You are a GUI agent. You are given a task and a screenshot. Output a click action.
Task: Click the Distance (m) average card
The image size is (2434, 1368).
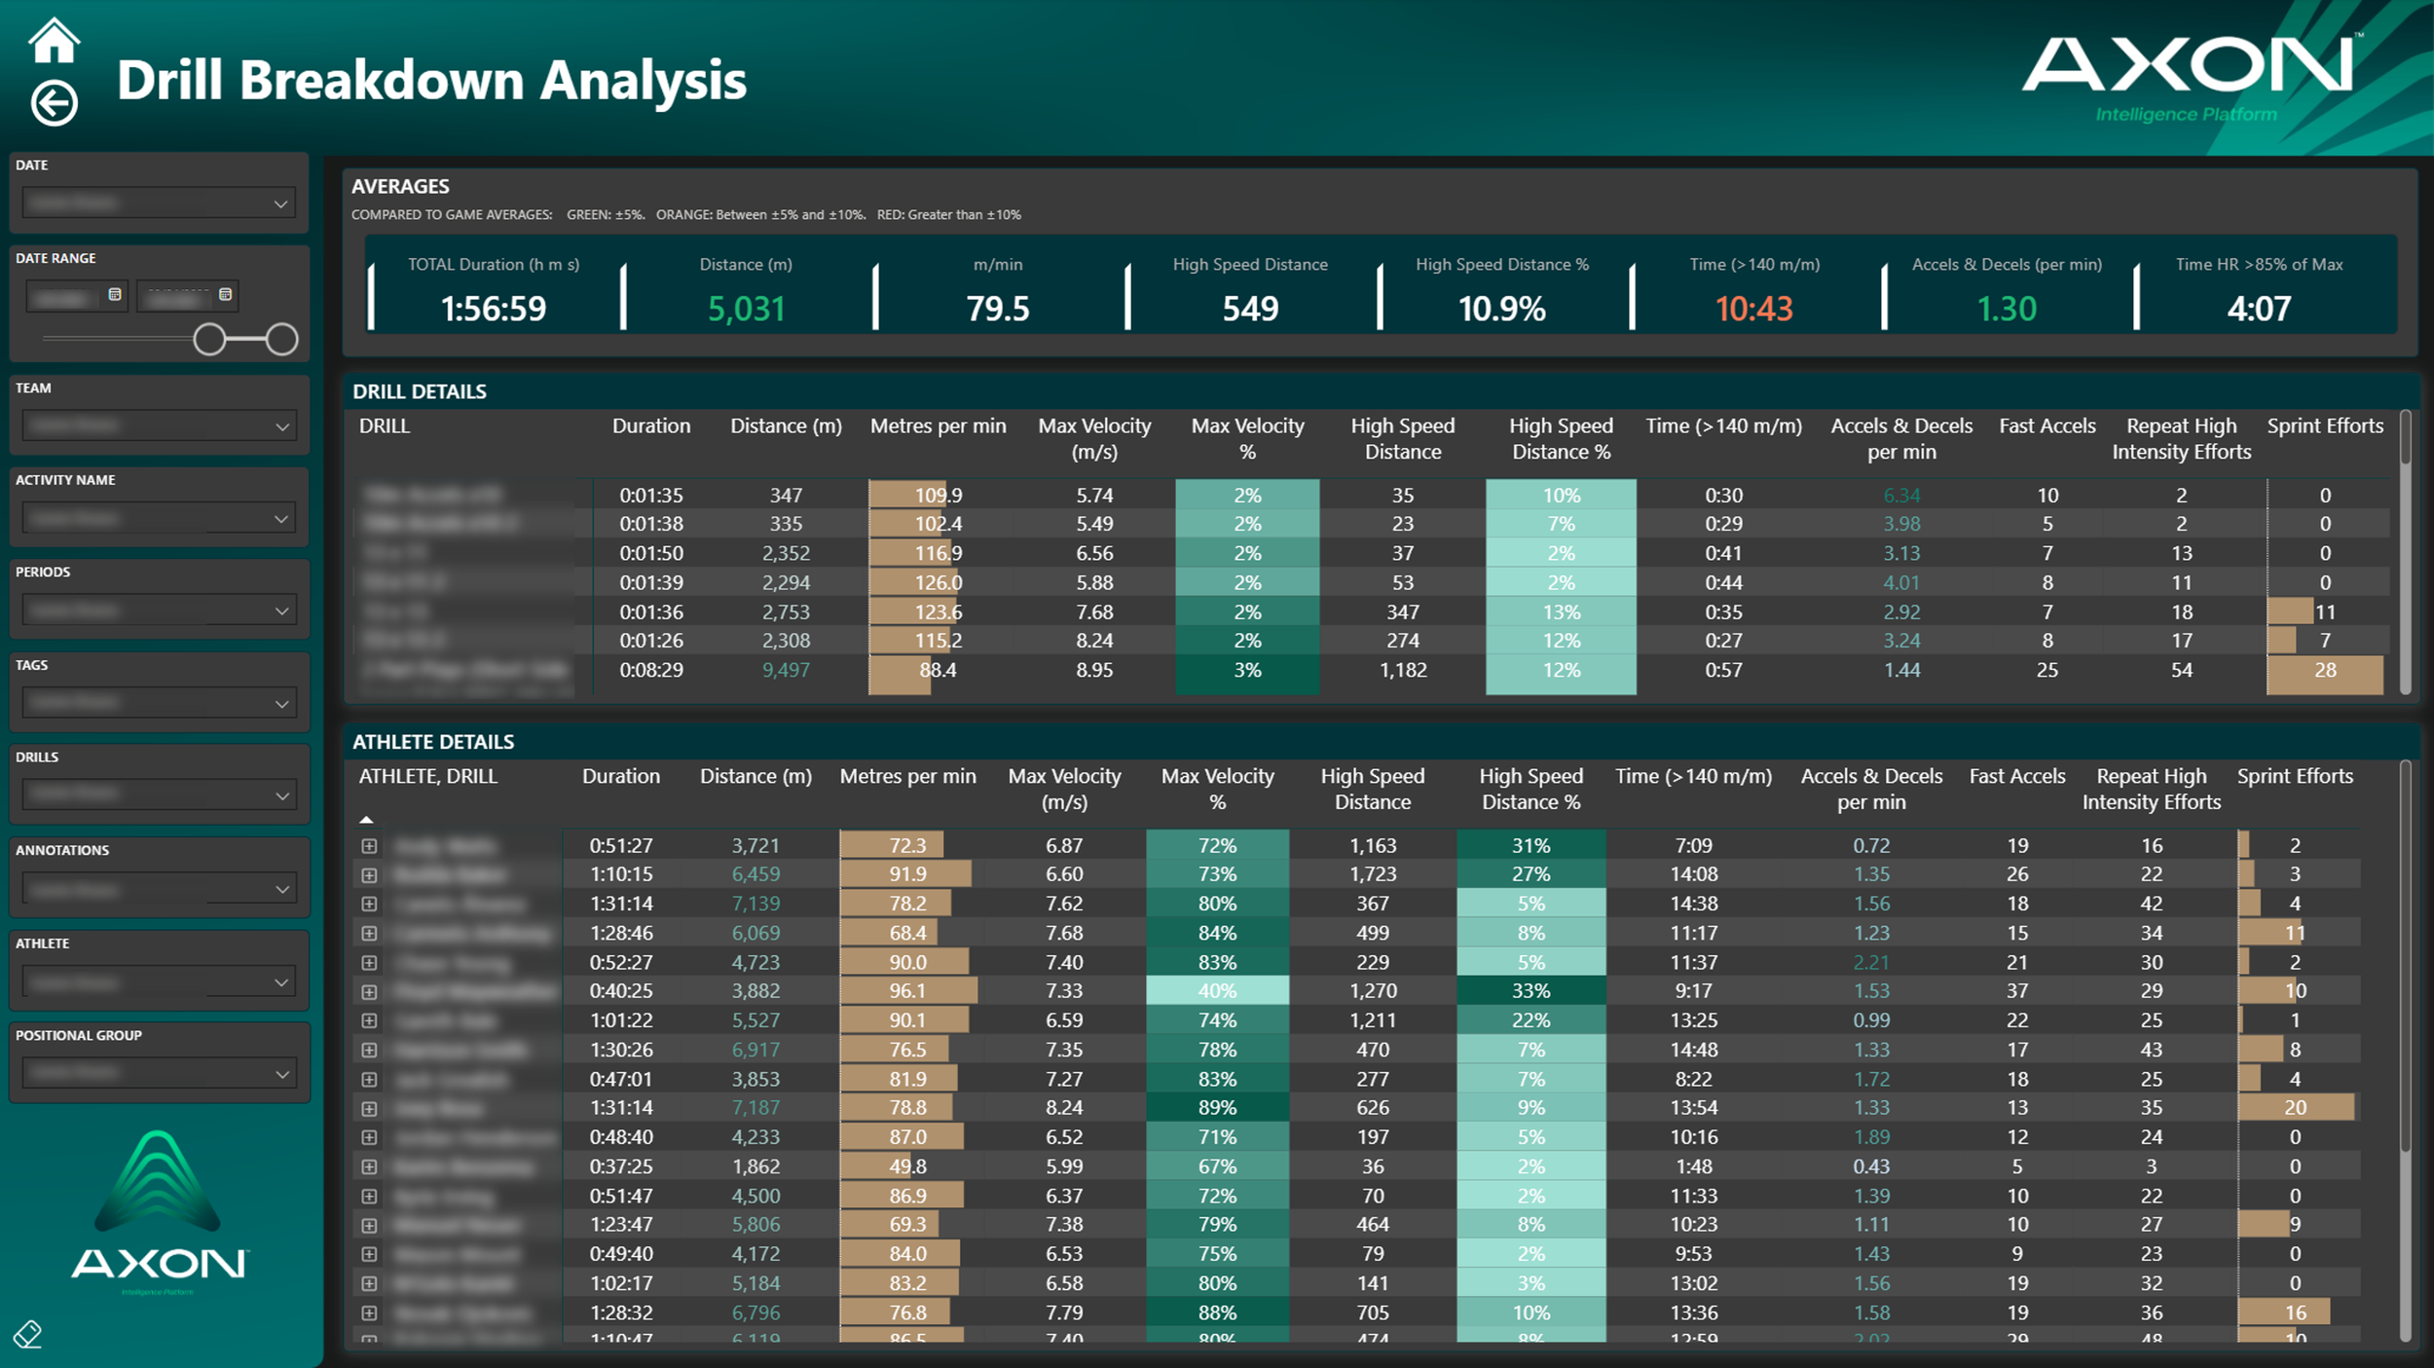tap(746, 290)
